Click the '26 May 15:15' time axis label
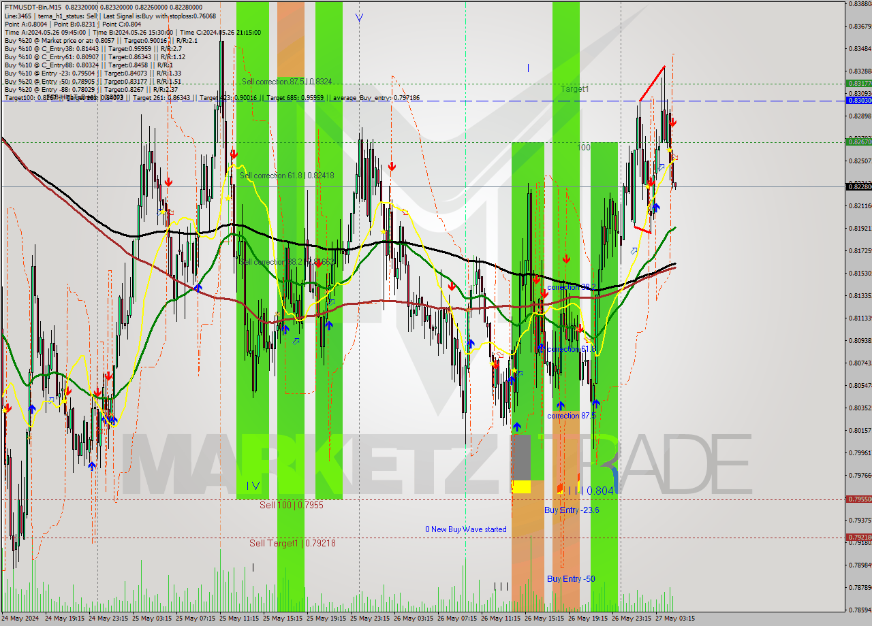The image size is (872, 626). pos(546,619)
